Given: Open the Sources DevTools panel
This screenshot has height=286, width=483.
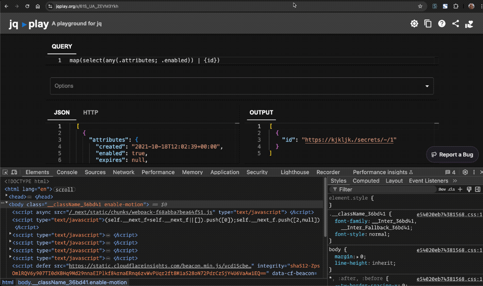Looking at the screenshot, I should coord(95,172).
